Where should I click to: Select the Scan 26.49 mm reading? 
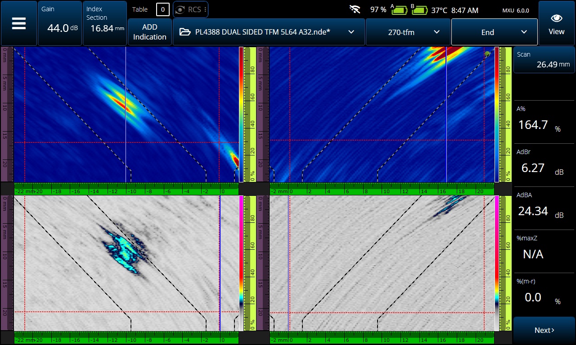pos(544,60)
